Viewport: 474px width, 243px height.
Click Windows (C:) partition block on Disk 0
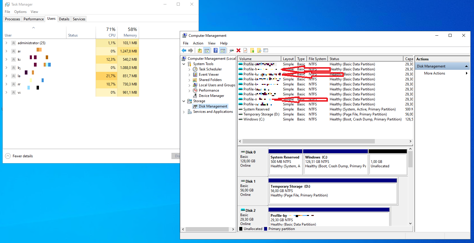(x=335, y=162)
